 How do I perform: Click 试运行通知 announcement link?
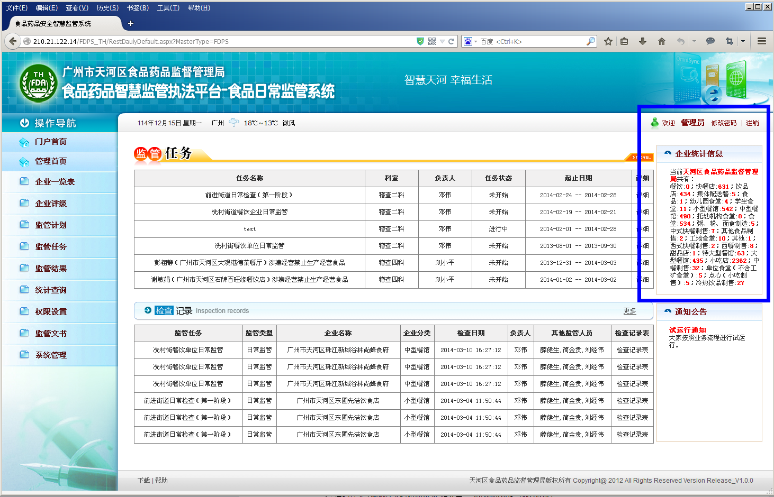coord(687,330)
